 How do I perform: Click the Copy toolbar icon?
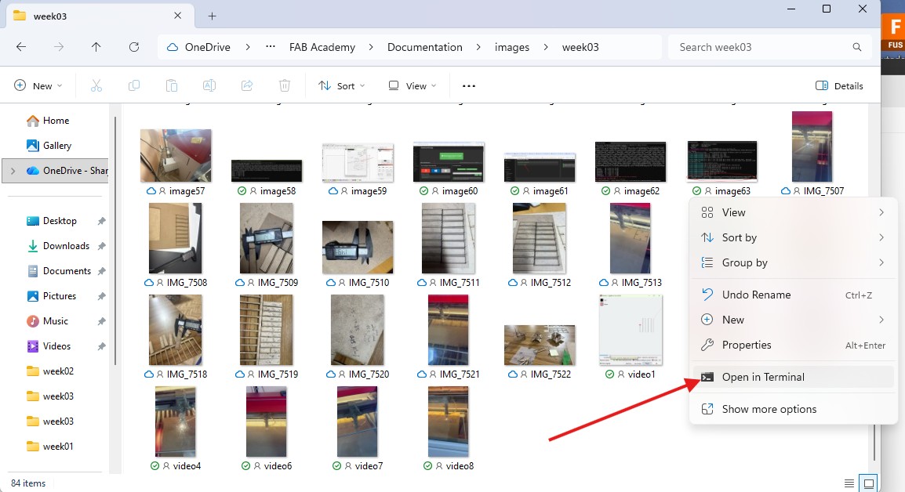(134, 86)
